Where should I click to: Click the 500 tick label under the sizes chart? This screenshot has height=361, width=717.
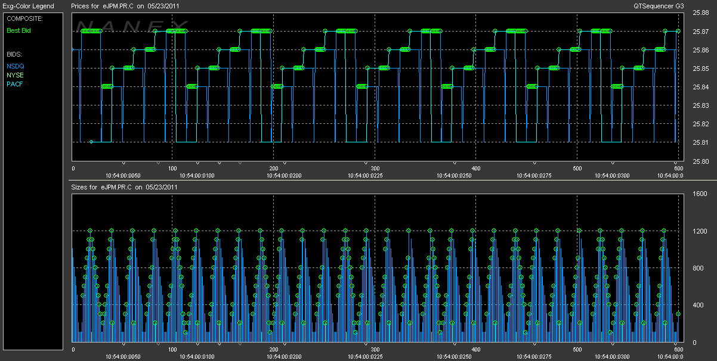577,350
